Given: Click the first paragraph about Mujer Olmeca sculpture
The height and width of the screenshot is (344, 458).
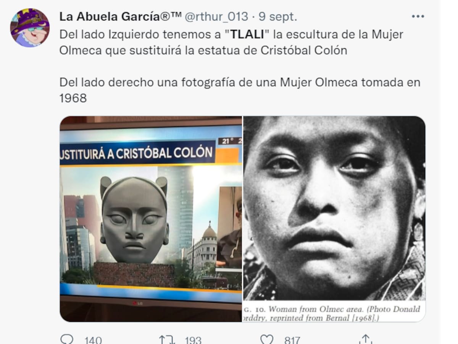Looking at the screenshot, I should point(231,42).
